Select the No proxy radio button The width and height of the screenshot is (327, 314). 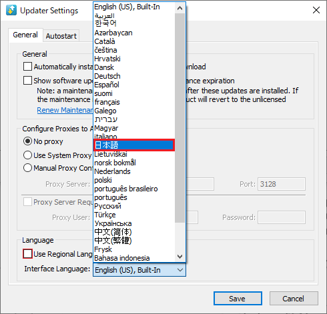click(27, 141)
